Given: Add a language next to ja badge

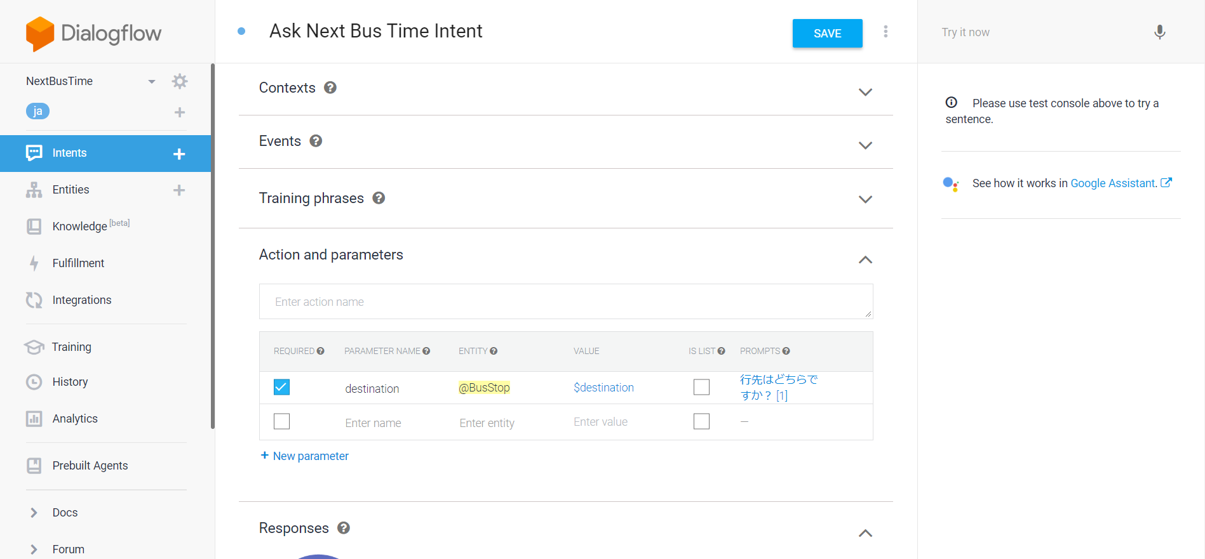Looking at the screenshot, I should 180,112.
